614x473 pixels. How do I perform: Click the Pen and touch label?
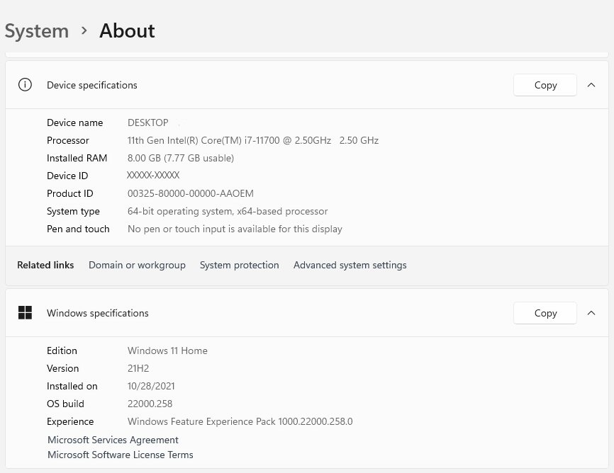pyautogui.click(x=78, y=229)
